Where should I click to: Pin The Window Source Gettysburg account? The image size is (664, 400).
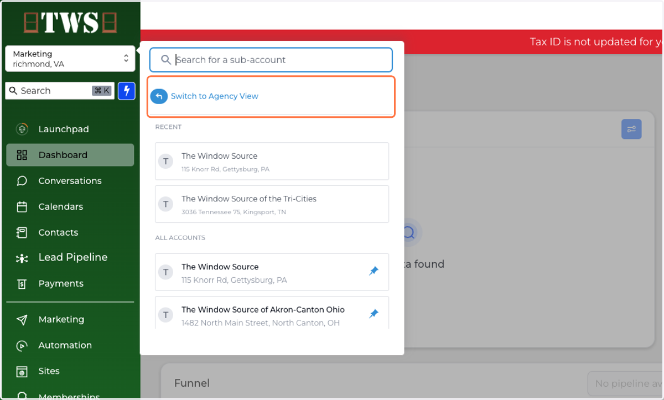[373, 271]
